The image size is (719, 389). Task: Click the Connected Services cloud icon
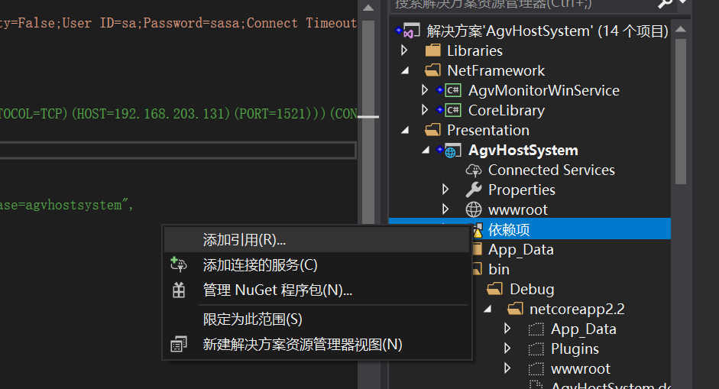click(x=474, y=170)
